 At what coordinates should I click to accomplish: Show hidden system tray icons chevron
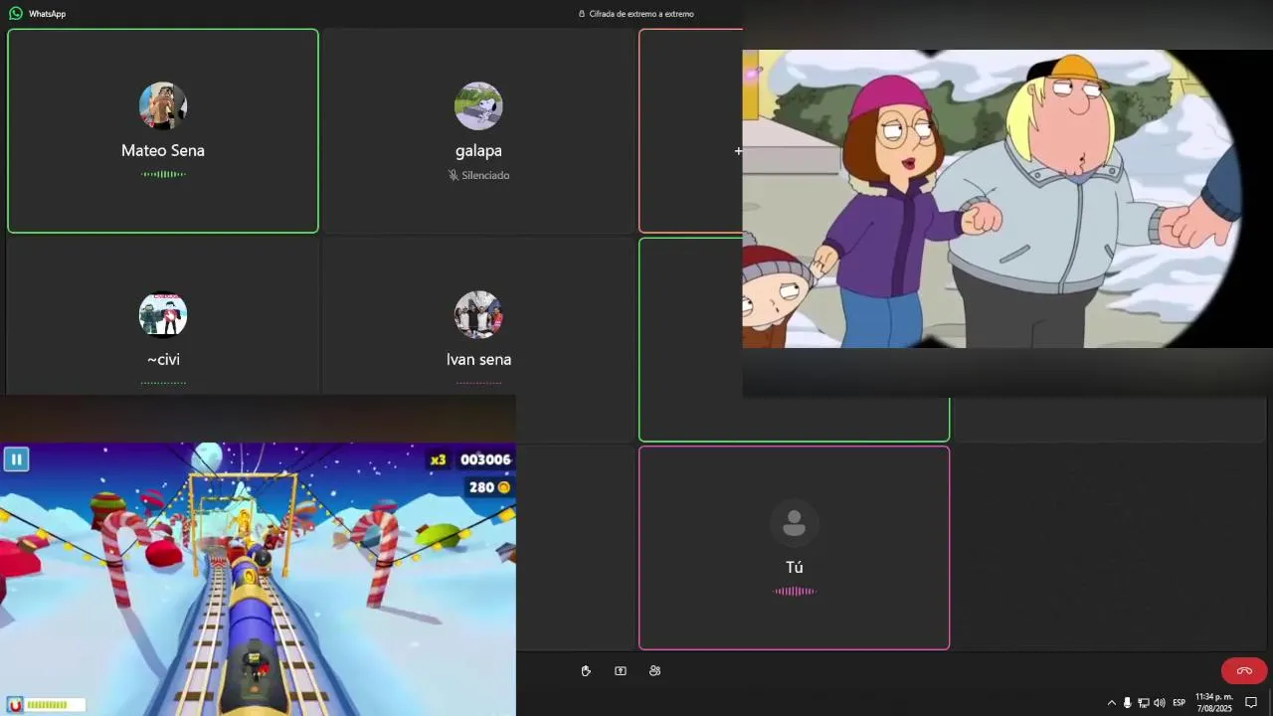pos(1112,703)
